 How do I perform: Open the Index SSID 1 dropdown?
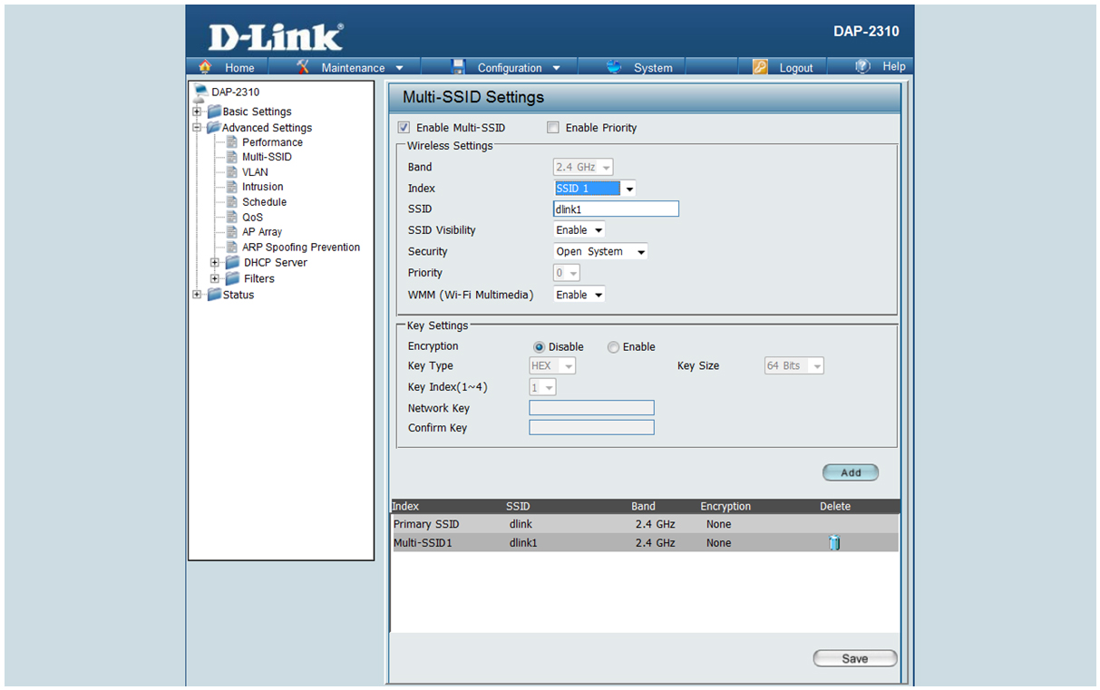tap(595, 189)
